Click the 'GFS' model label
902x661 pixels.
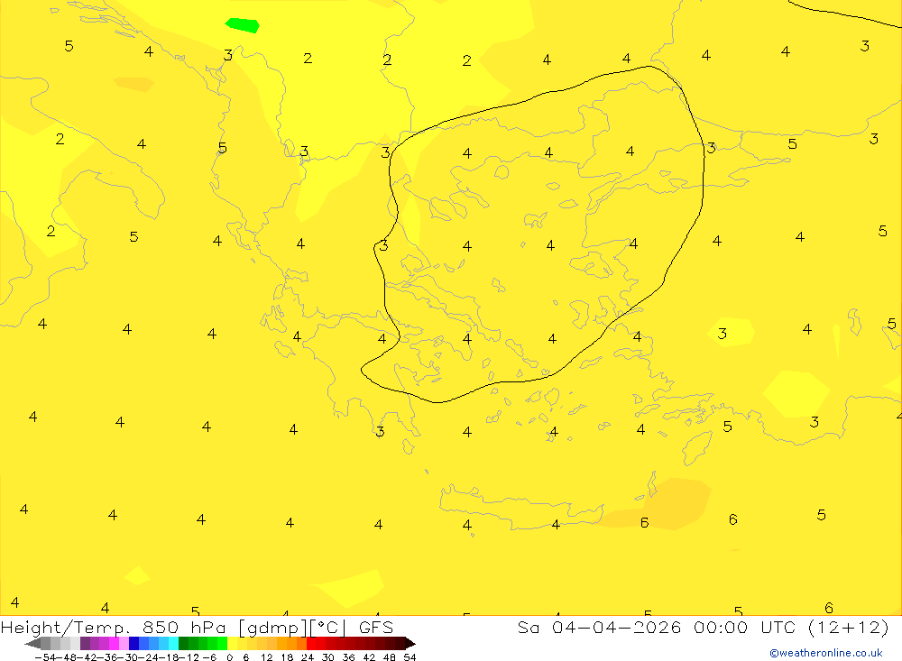(x=375, y=627)
